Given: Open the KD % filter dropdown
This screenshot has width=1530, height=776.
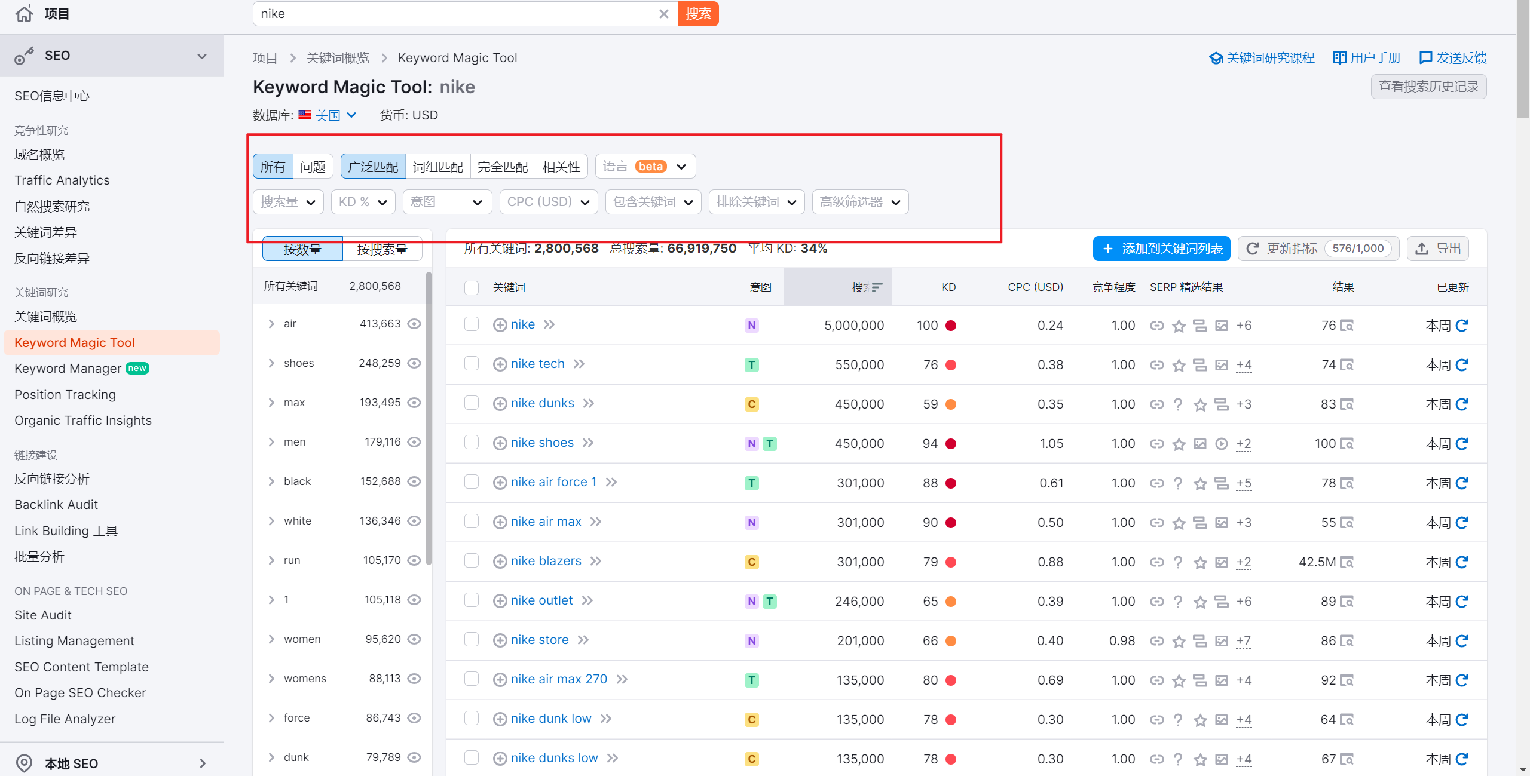Looking at the screenshot, I should [x=363, y=202].
